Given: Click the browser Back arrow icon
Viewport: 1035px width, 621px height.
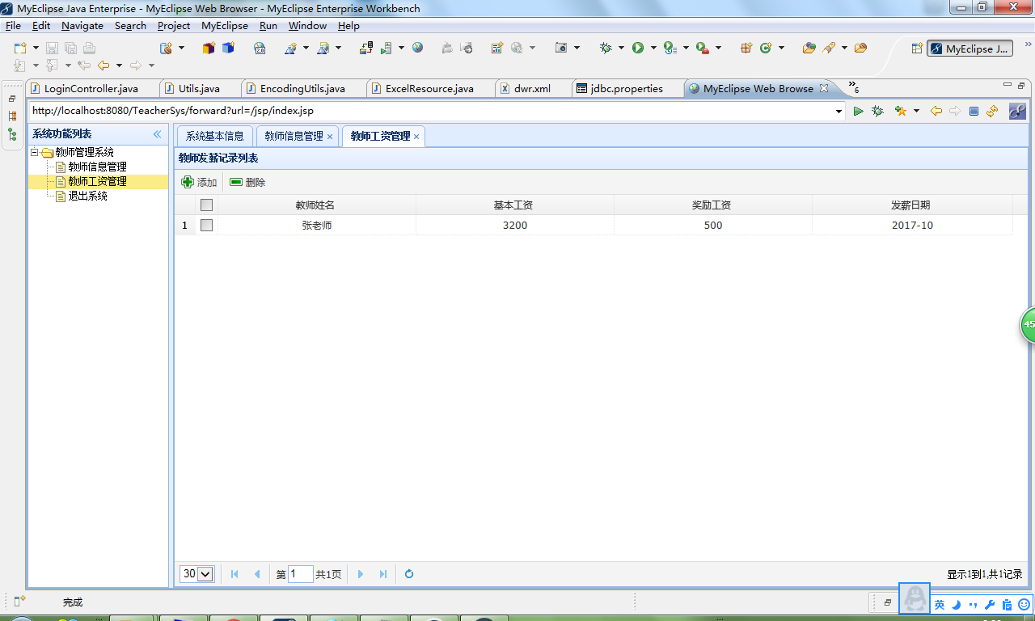Looking at the screenshot, I should [936, 112].
